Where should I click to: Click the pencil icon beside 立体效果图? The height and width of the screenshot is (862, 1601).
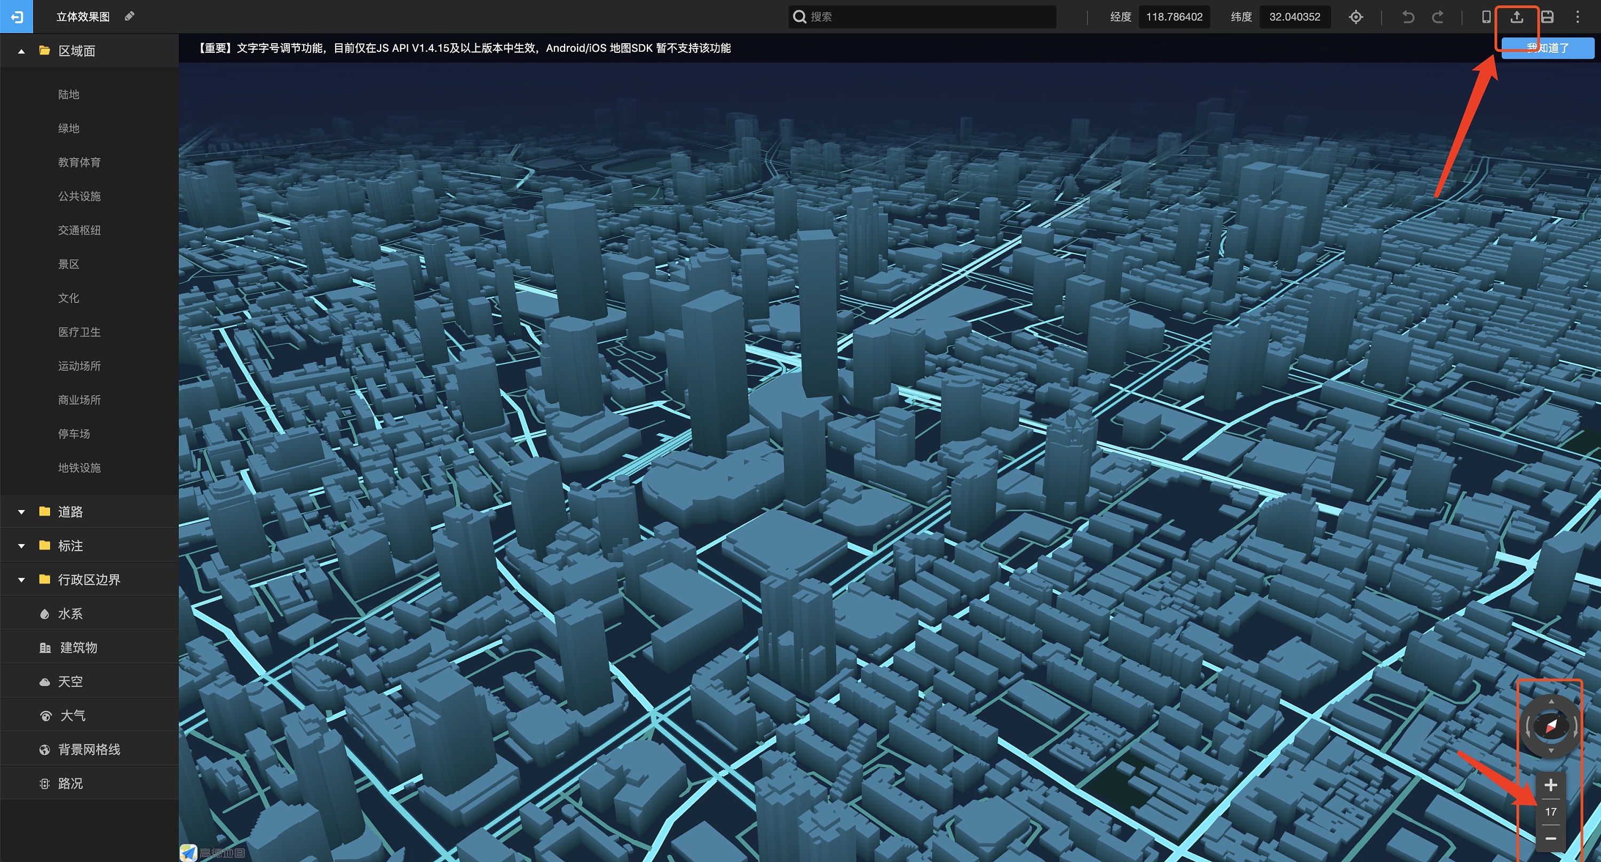tap(129, 16)
